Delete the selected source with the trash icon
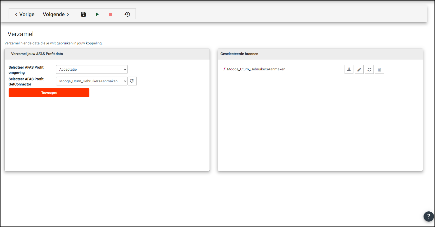Image resolution: width=435 pixels, height=227 pixels. [x=379, y=70]
